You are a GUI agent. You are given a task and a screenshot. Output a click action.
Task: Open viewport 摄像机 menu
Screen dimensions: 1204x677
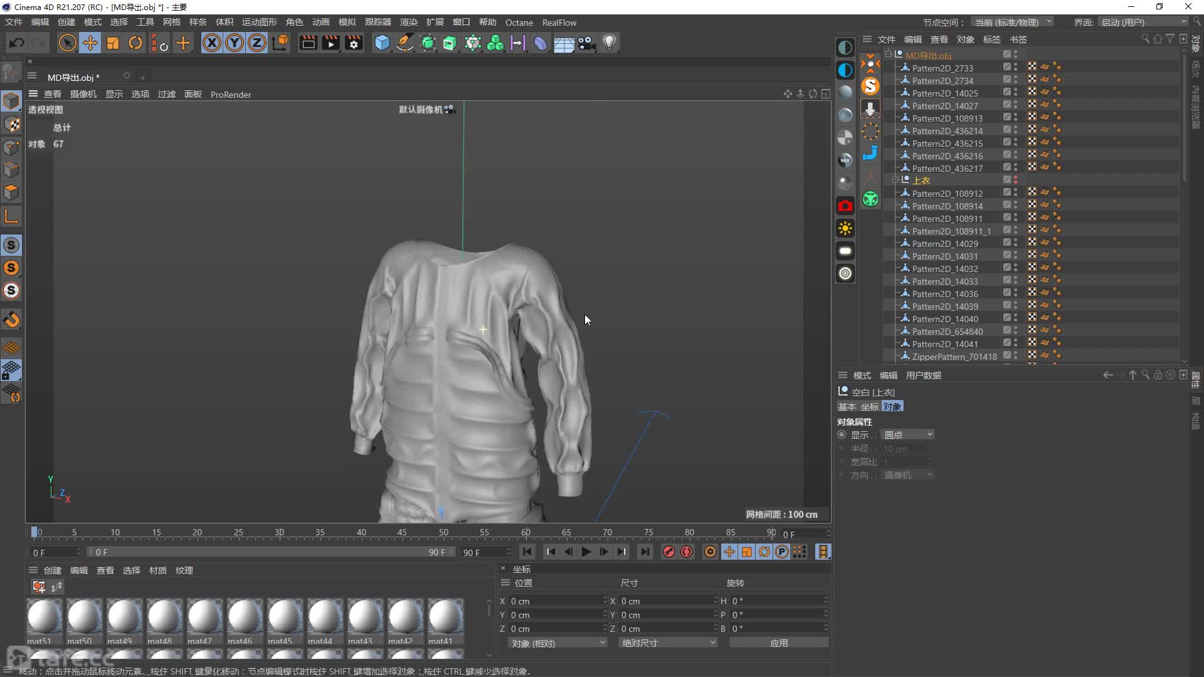83,94
